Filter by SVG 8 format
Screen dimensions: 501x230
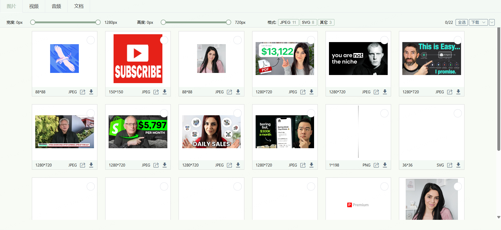(x=308, y=22)
